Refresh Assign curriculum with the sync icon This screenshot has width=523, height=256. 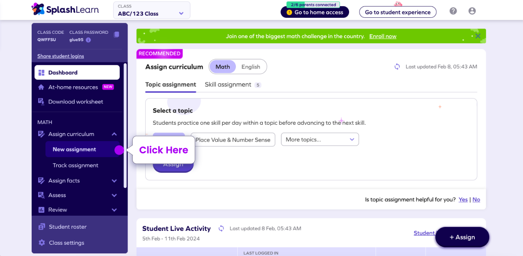point(397,67)
